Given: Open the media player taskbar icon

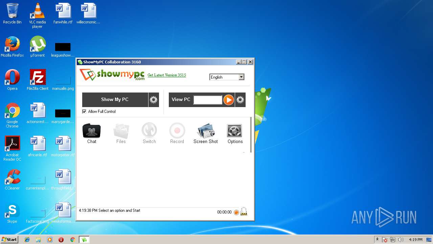Looking at the screenshot, I should tap(50, 240).
